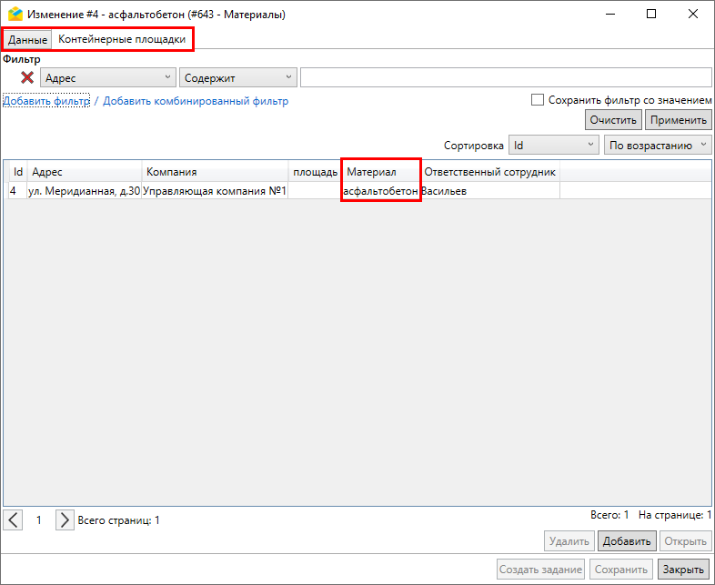715x585 pixels.
Task: Click the 'Добавить' button
Action: 627,541
